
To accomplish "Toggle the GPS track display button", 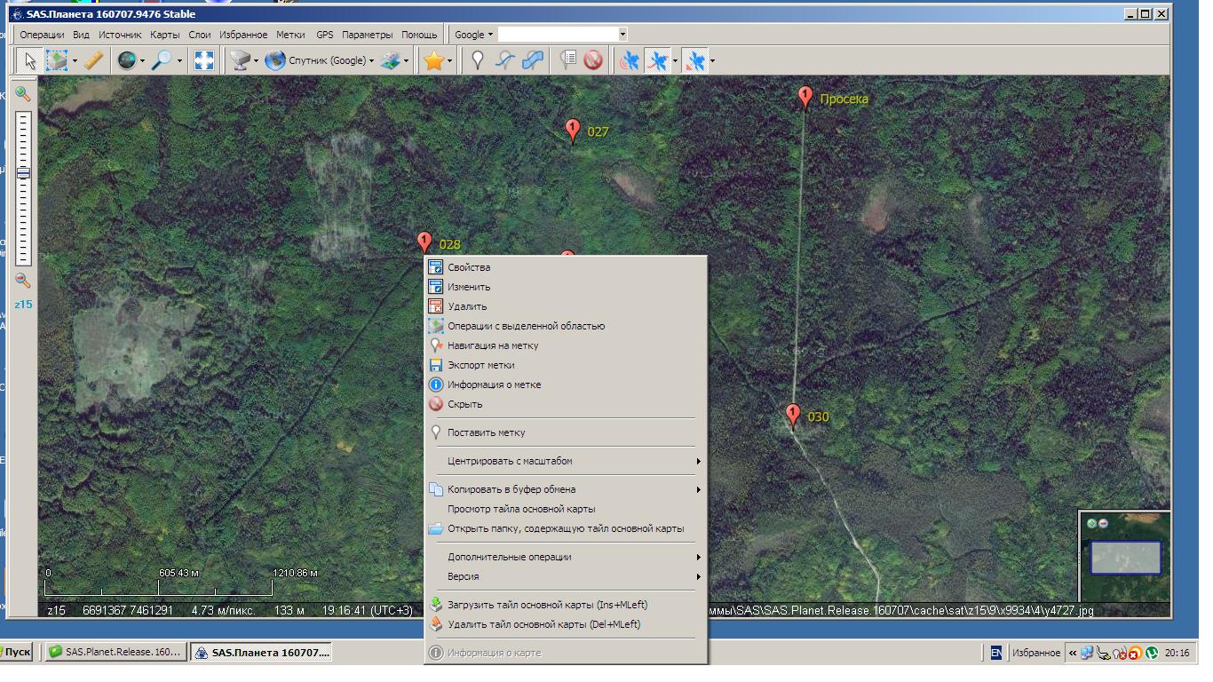I will (x=658, y=60).
